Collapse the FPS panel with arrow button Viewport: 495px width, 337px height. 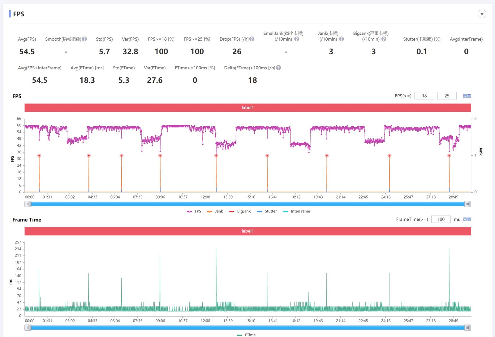pyautogui.click(x=482, y=14)
